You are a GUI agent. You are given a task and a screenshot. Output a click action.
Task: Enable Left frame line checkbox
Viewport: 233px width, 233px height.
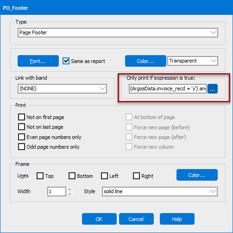(x=104, y=176)
